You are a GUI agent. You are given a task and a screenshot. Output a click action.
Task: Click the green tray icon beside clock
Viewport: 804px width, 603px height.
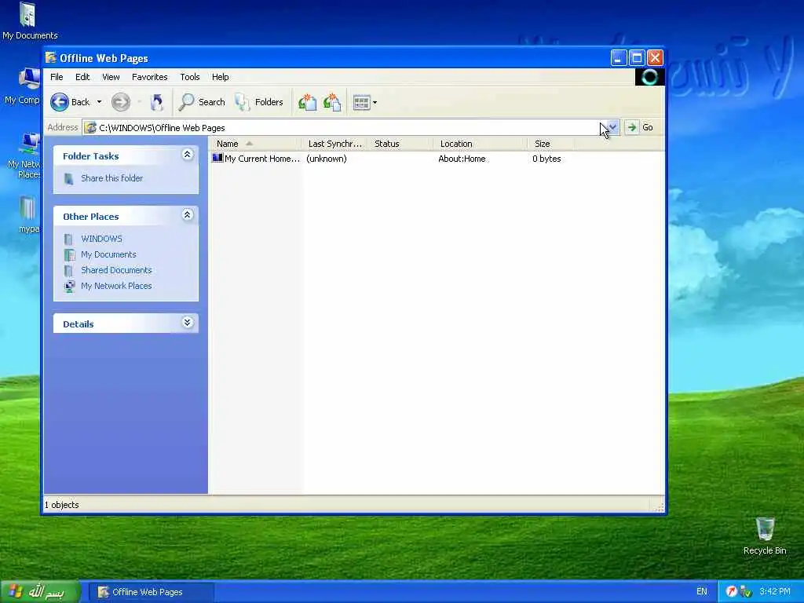(x=746, y=591)
